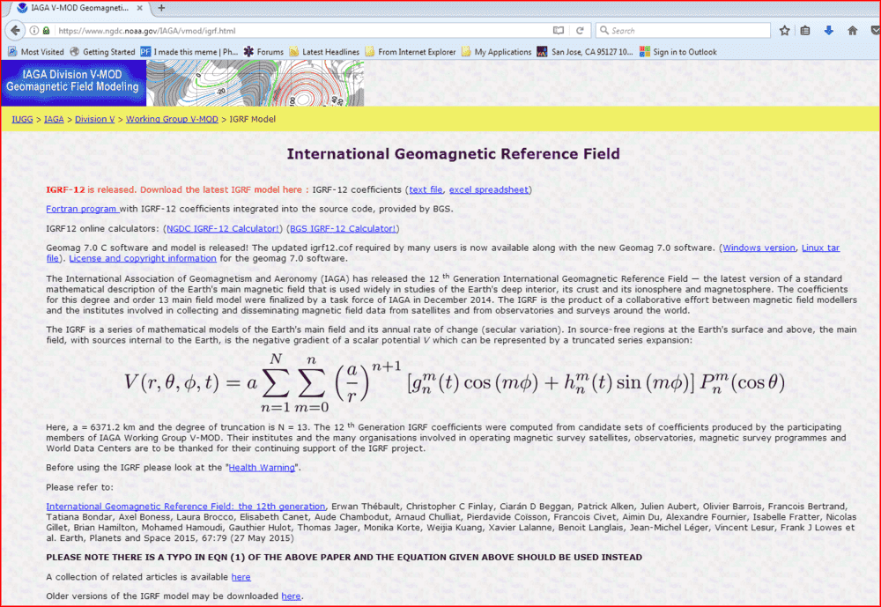Download the Linux tar file link
Screen dimensions: 881x607
(820, 248)
